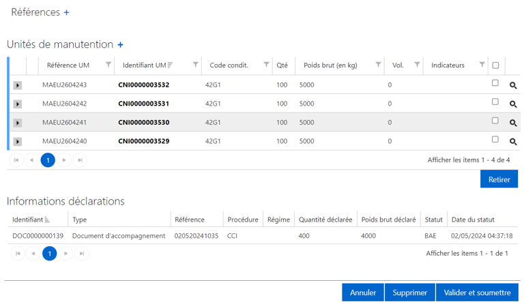
Task: Sort declarations by Procédure header
Action: [x=243, y=220]
